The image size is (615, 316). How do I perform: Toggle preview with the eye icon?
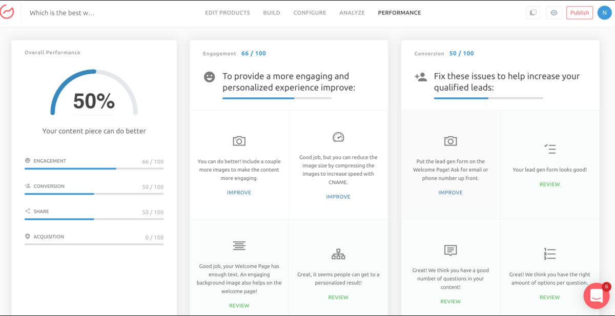point(553,13)
